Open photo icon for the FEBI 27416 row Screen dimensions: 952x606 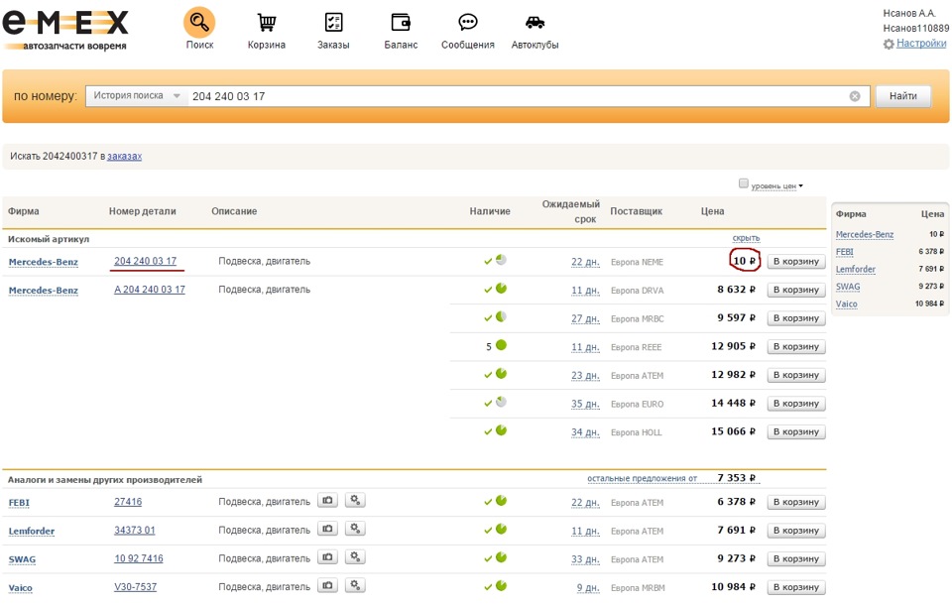pyautogui.click(x=327, y=500)
